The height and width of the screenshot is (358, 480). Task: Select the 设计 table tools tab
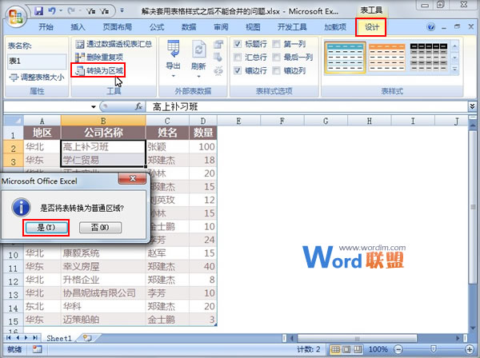coord(372,27)
